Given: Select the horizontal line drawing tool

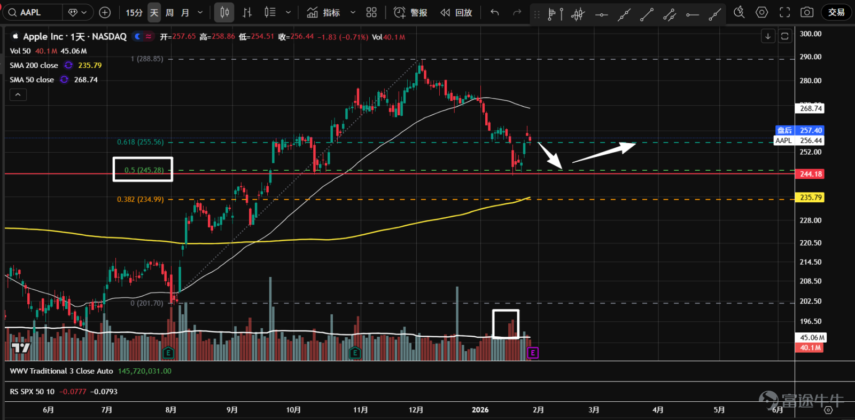Looking at the screenshot, I should [601, 14].
